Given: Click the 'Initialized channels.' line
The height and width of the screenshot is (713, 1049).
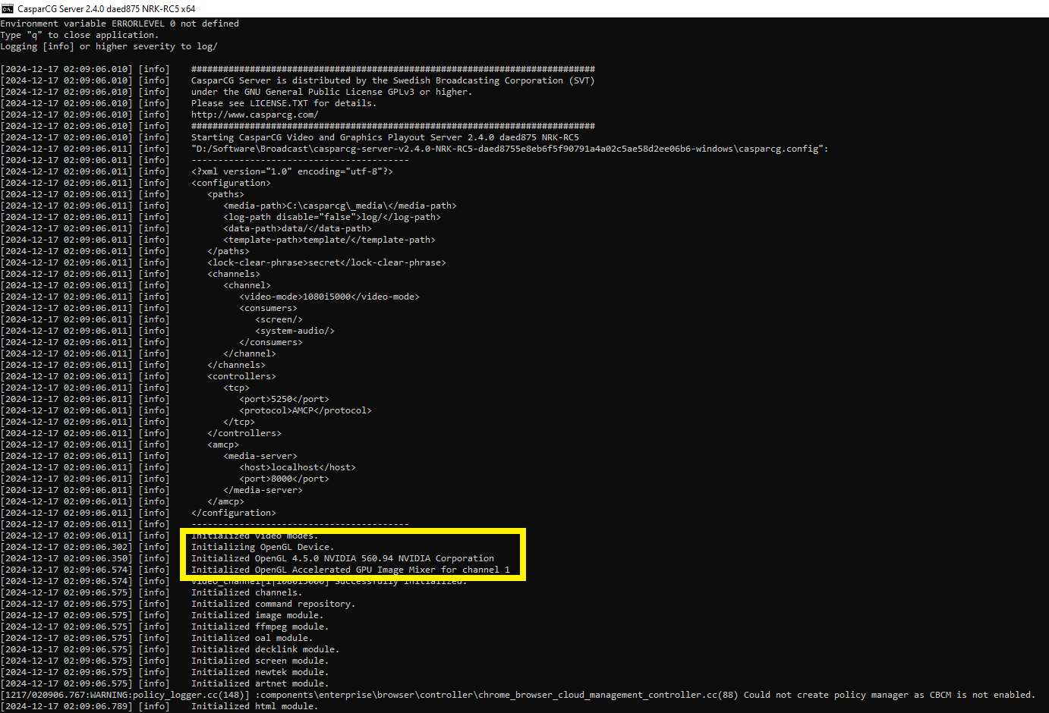Looking at the screenshot, I should (x=247, y=592).
